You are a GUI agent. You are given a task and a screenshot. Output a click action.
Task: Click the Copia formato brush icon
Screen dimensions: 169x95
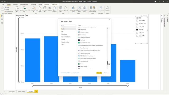[x=5, y=11]
